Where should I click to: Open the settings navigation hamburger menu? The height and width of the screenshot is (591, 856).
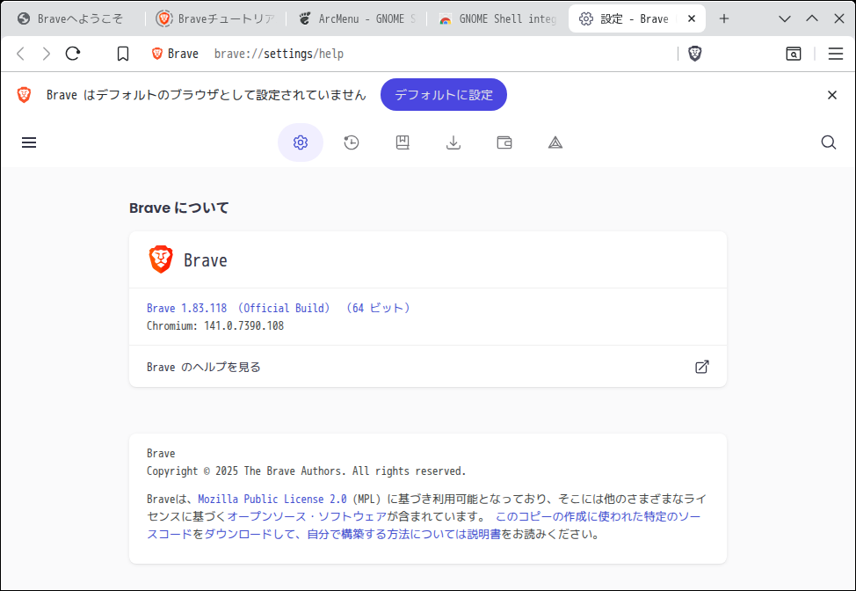point(29,142)
